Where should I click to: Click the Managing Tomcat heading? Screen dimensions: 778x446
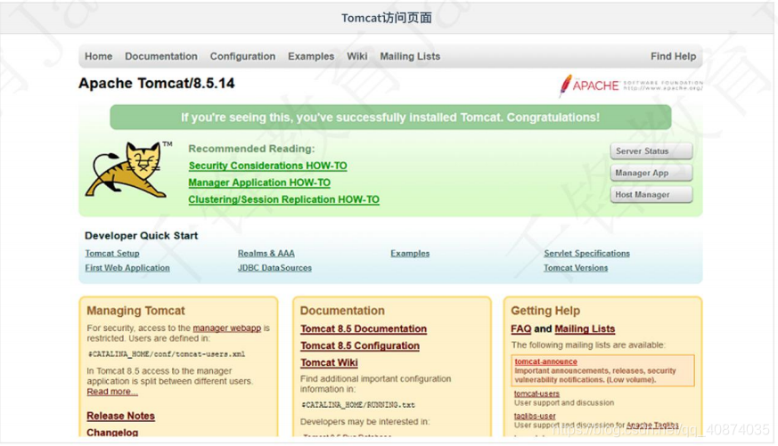coord(136,311)
